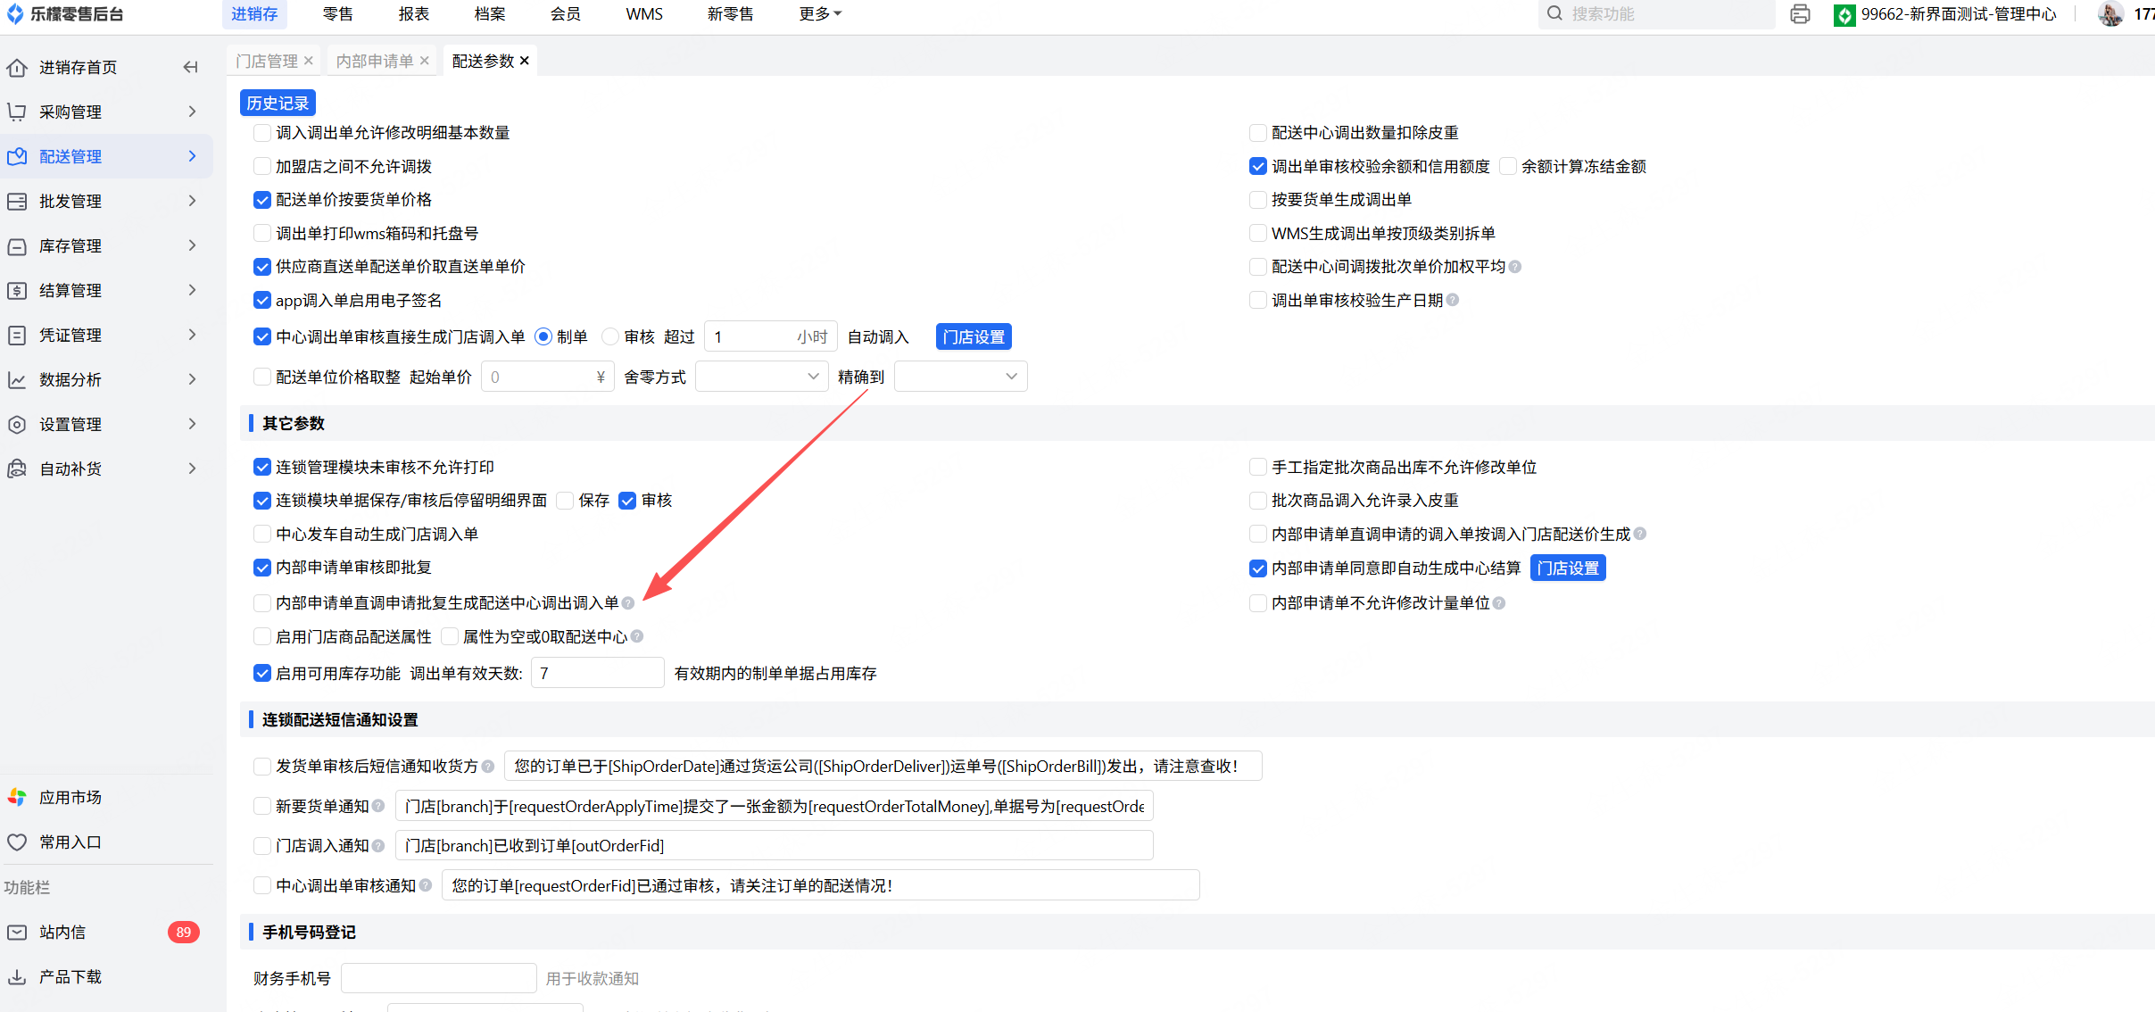Click 门店设置 button next to 自动调入
The image size is (2155, 1012).
click(x=974, y=336)
